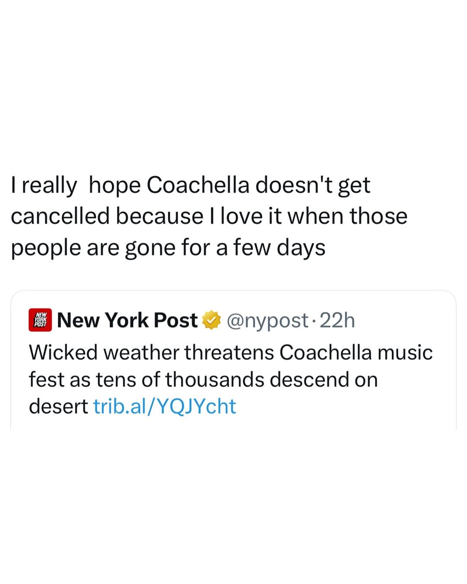
Task: Click 'Coachella' in the quoted Post headline
Action: (x=325, y=352)
